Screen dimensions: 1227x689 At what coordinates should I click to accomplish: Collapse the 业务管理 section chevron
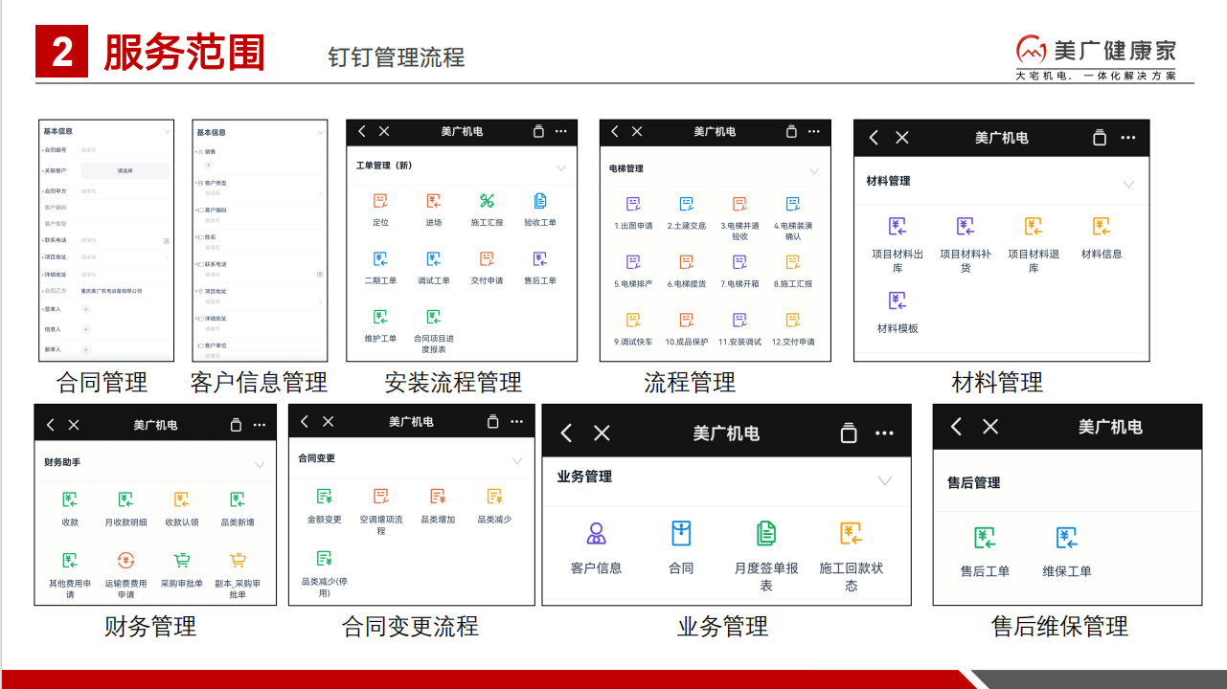tap(885, 481)
